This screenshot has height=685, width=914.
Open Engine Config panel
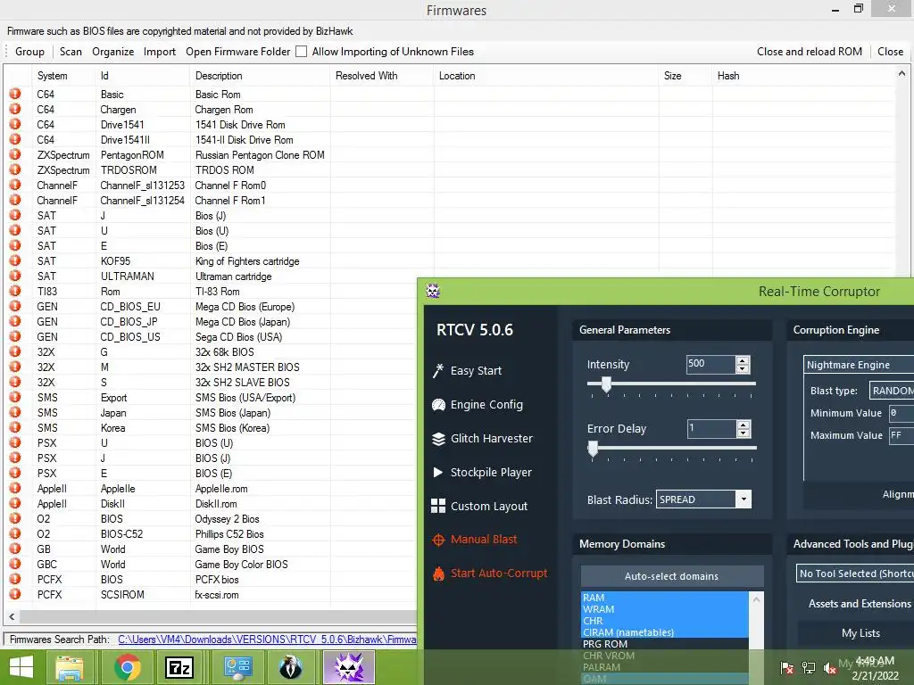pos(478,404)
